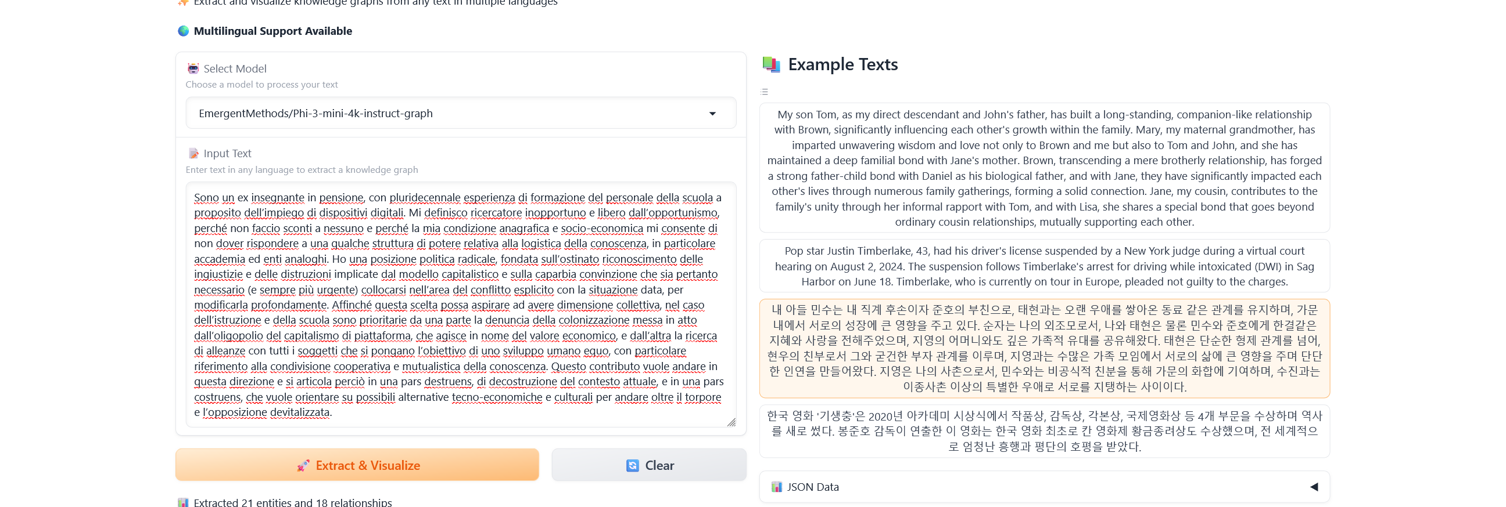The width and height of the screenshot is (1506, 507).
Task: Click the small list icon above the examples
Action: 764,92
